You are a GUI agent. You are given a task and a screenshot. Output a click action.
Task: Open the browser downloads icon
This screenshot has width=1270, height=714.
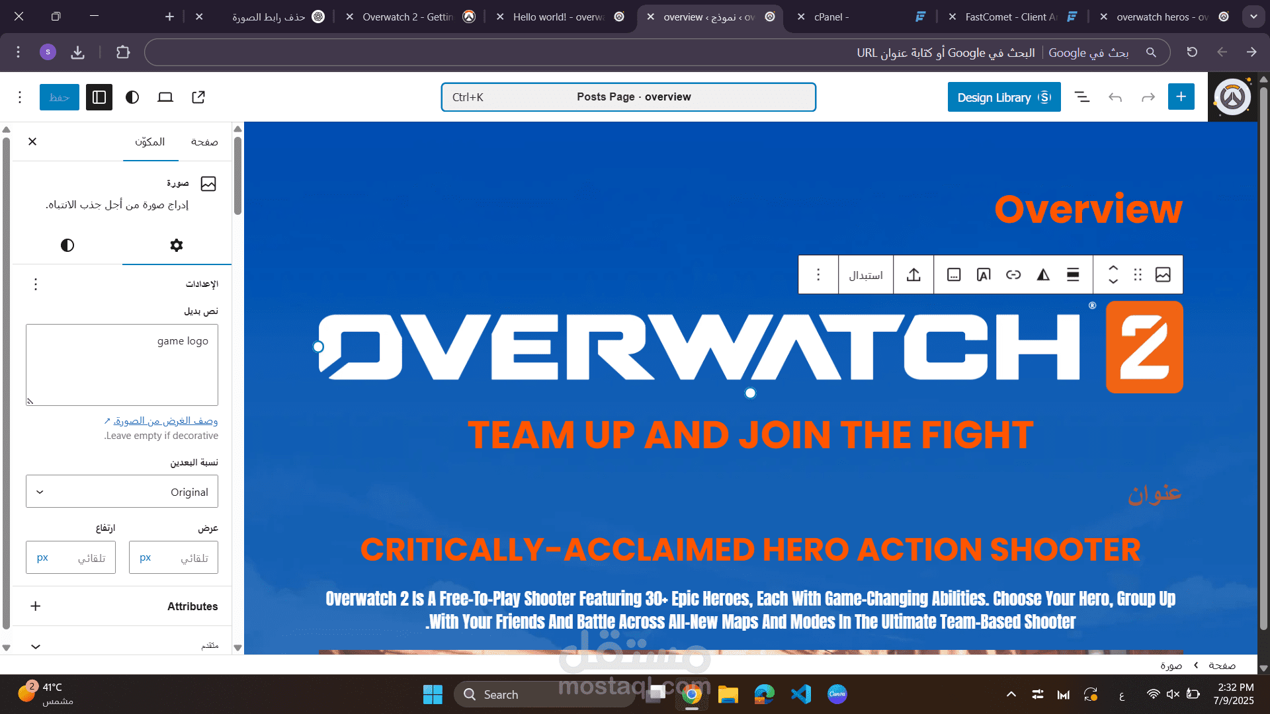point(78,52)
